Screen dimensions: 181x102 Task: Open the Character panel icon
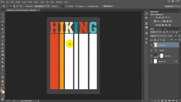pos(146,39)
